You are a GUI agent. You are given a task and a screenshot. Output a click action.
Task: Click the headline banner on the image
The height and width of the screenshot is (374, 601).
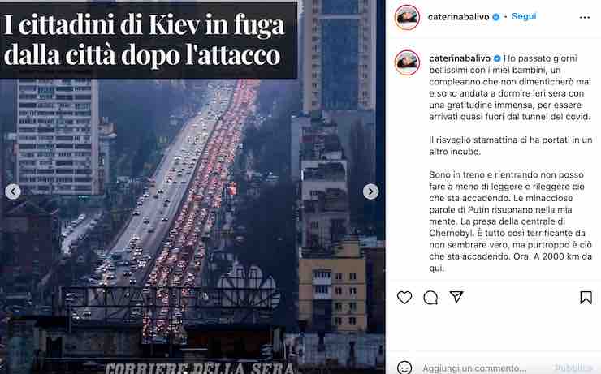coord(148,40)
